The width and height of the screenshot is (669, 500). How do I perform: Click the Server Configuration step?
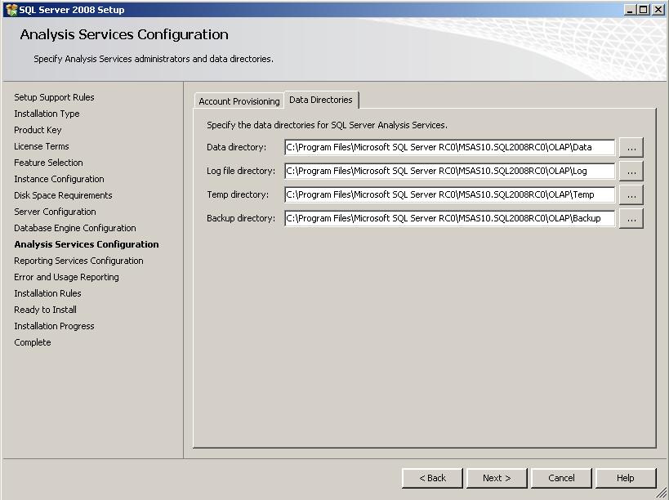(x=55, y=212)
